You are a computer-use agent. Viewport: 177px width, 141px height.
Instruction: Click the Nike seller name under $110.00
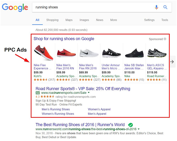127,76
